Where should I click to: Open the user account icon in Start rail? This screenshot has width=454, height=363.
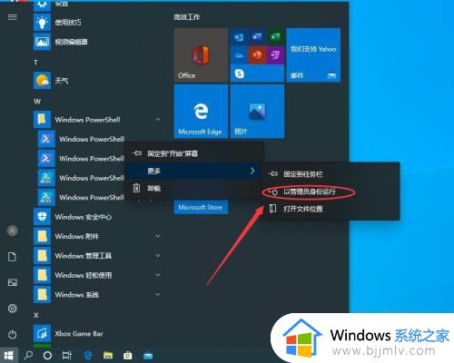(x=13, y=231)
